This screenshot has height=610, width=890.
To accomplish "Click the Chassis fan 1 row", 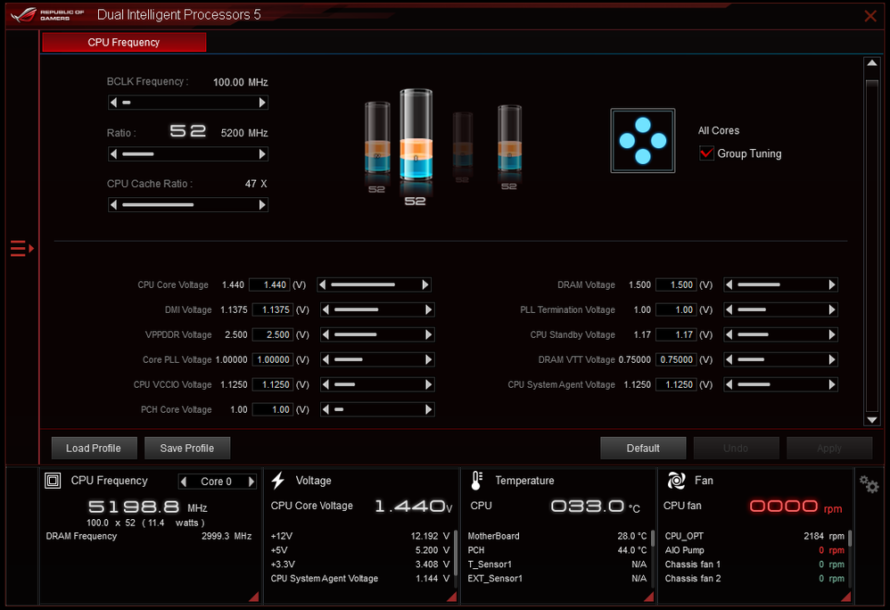I will 754,564.
